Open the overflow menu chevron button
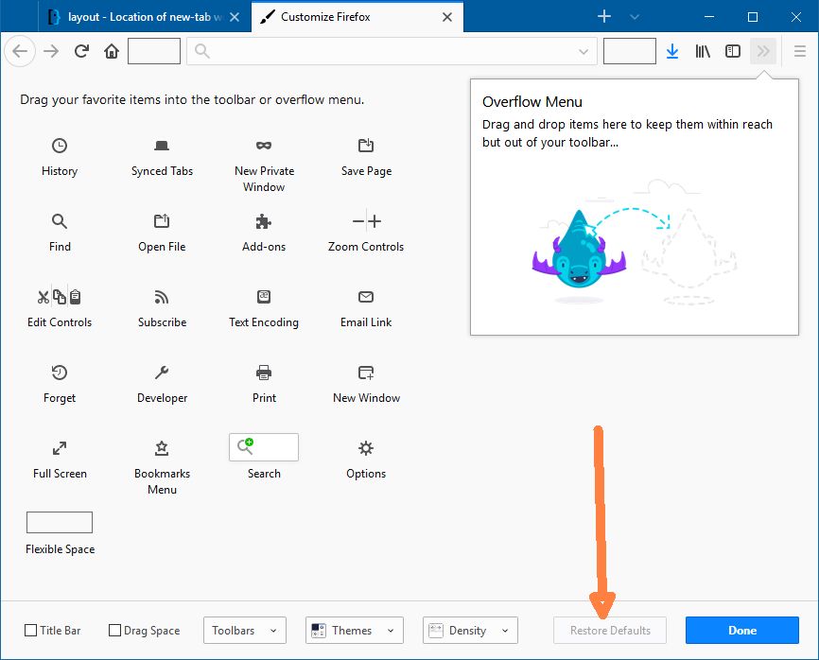The image size is (819, 660). [x=763, y=51]
